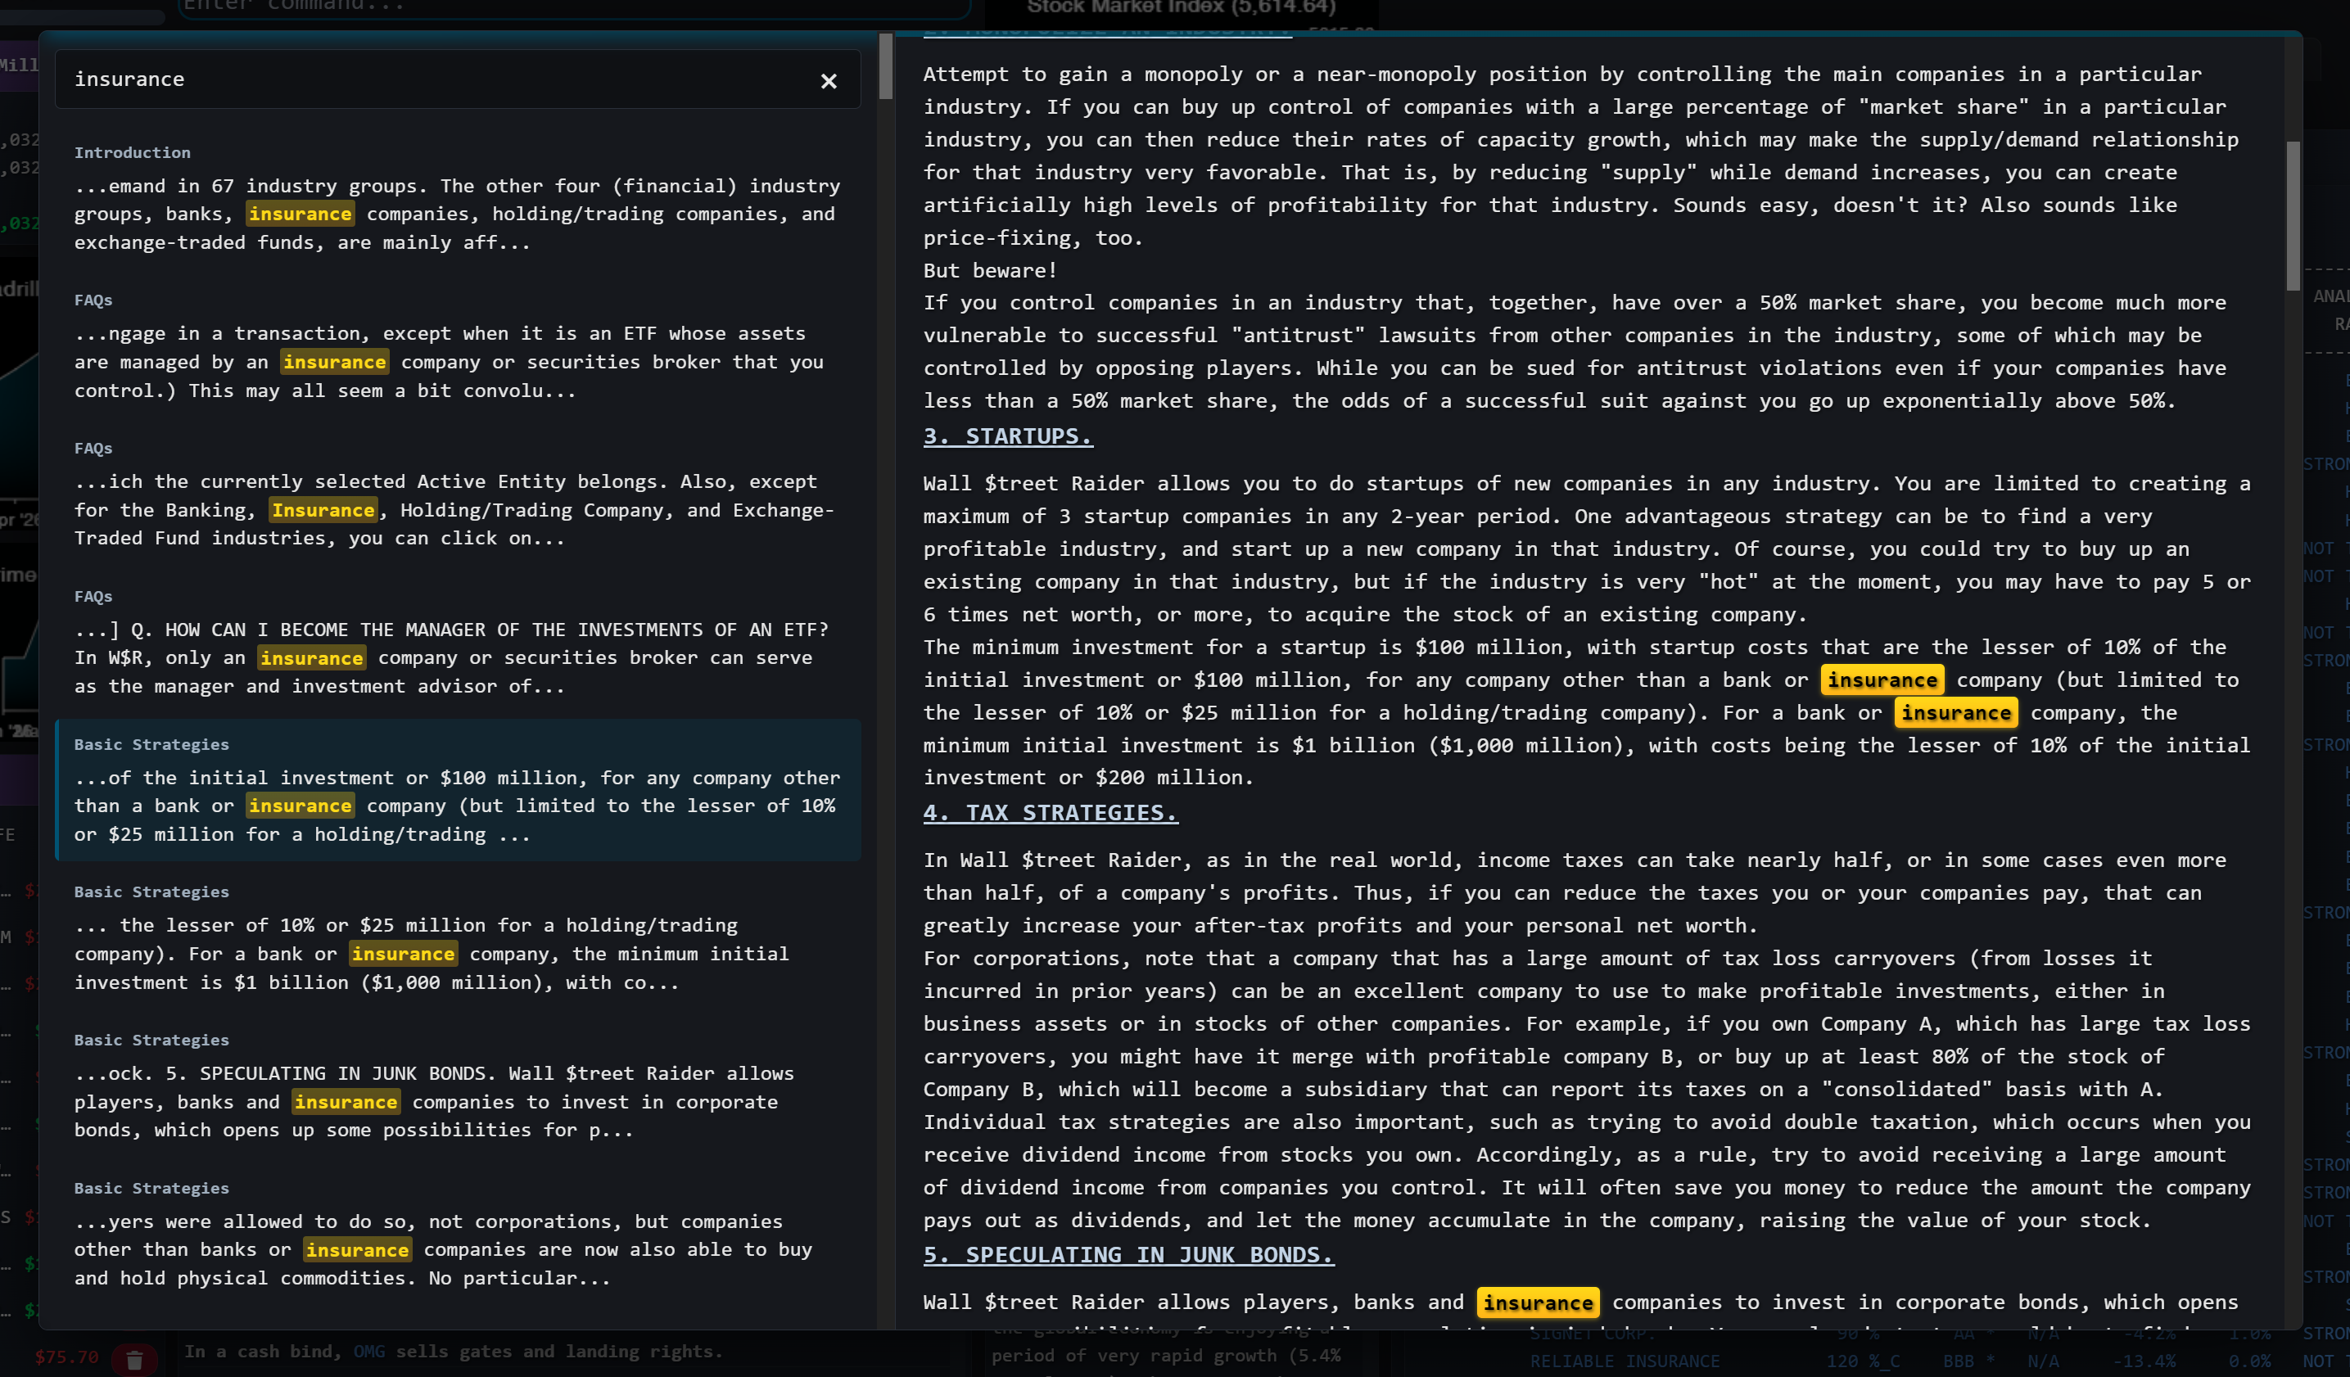Clear the insurance search query with the X
Image resolution: width=2350 pixels, height=1377 pixels.
coord(828,80)
